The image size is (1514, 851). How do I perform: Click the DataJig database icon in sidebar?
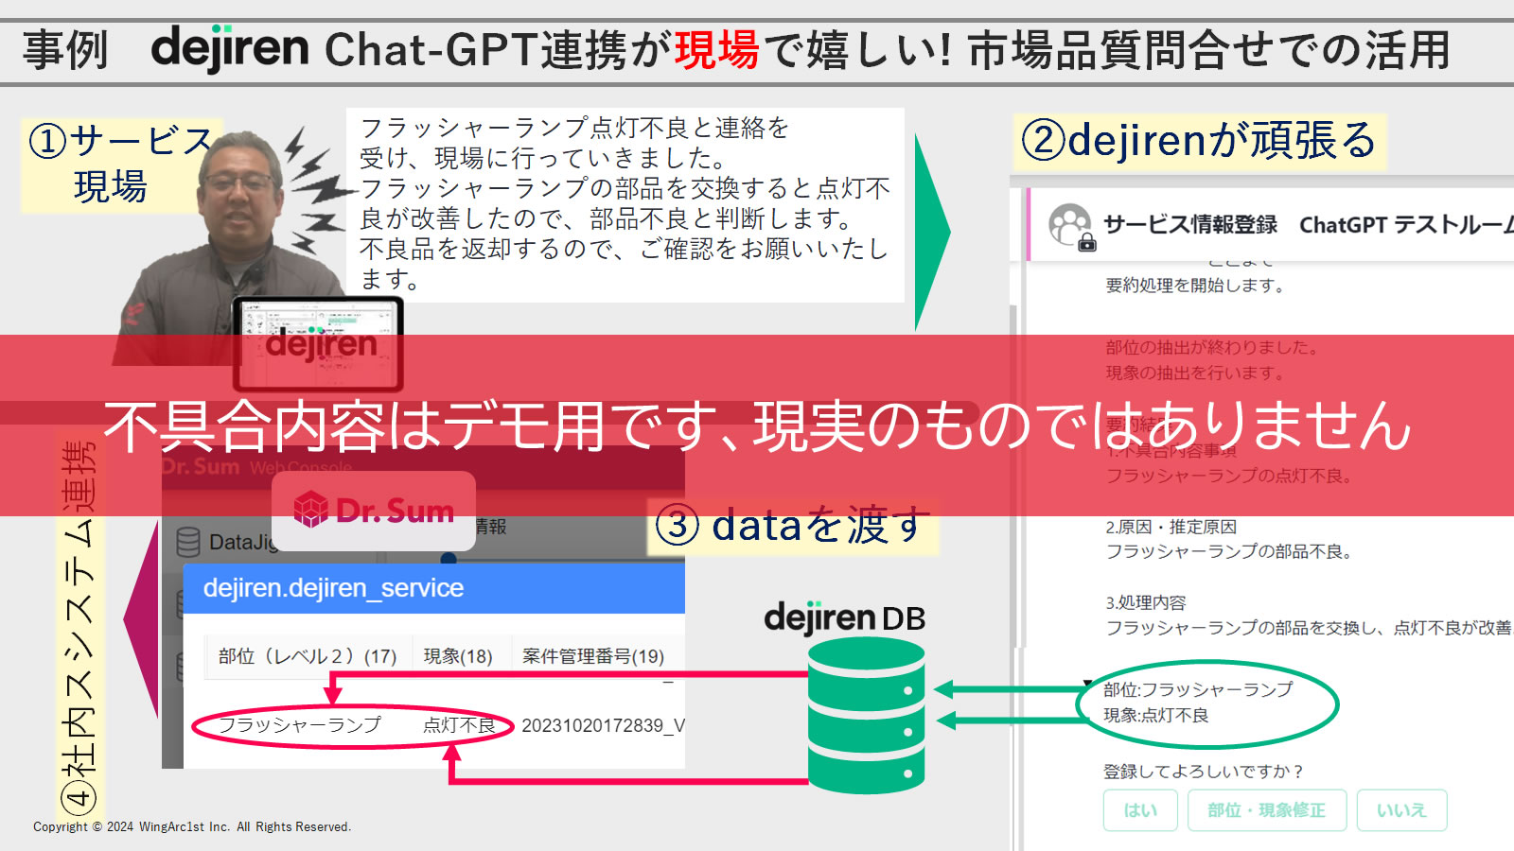(188, 542)
